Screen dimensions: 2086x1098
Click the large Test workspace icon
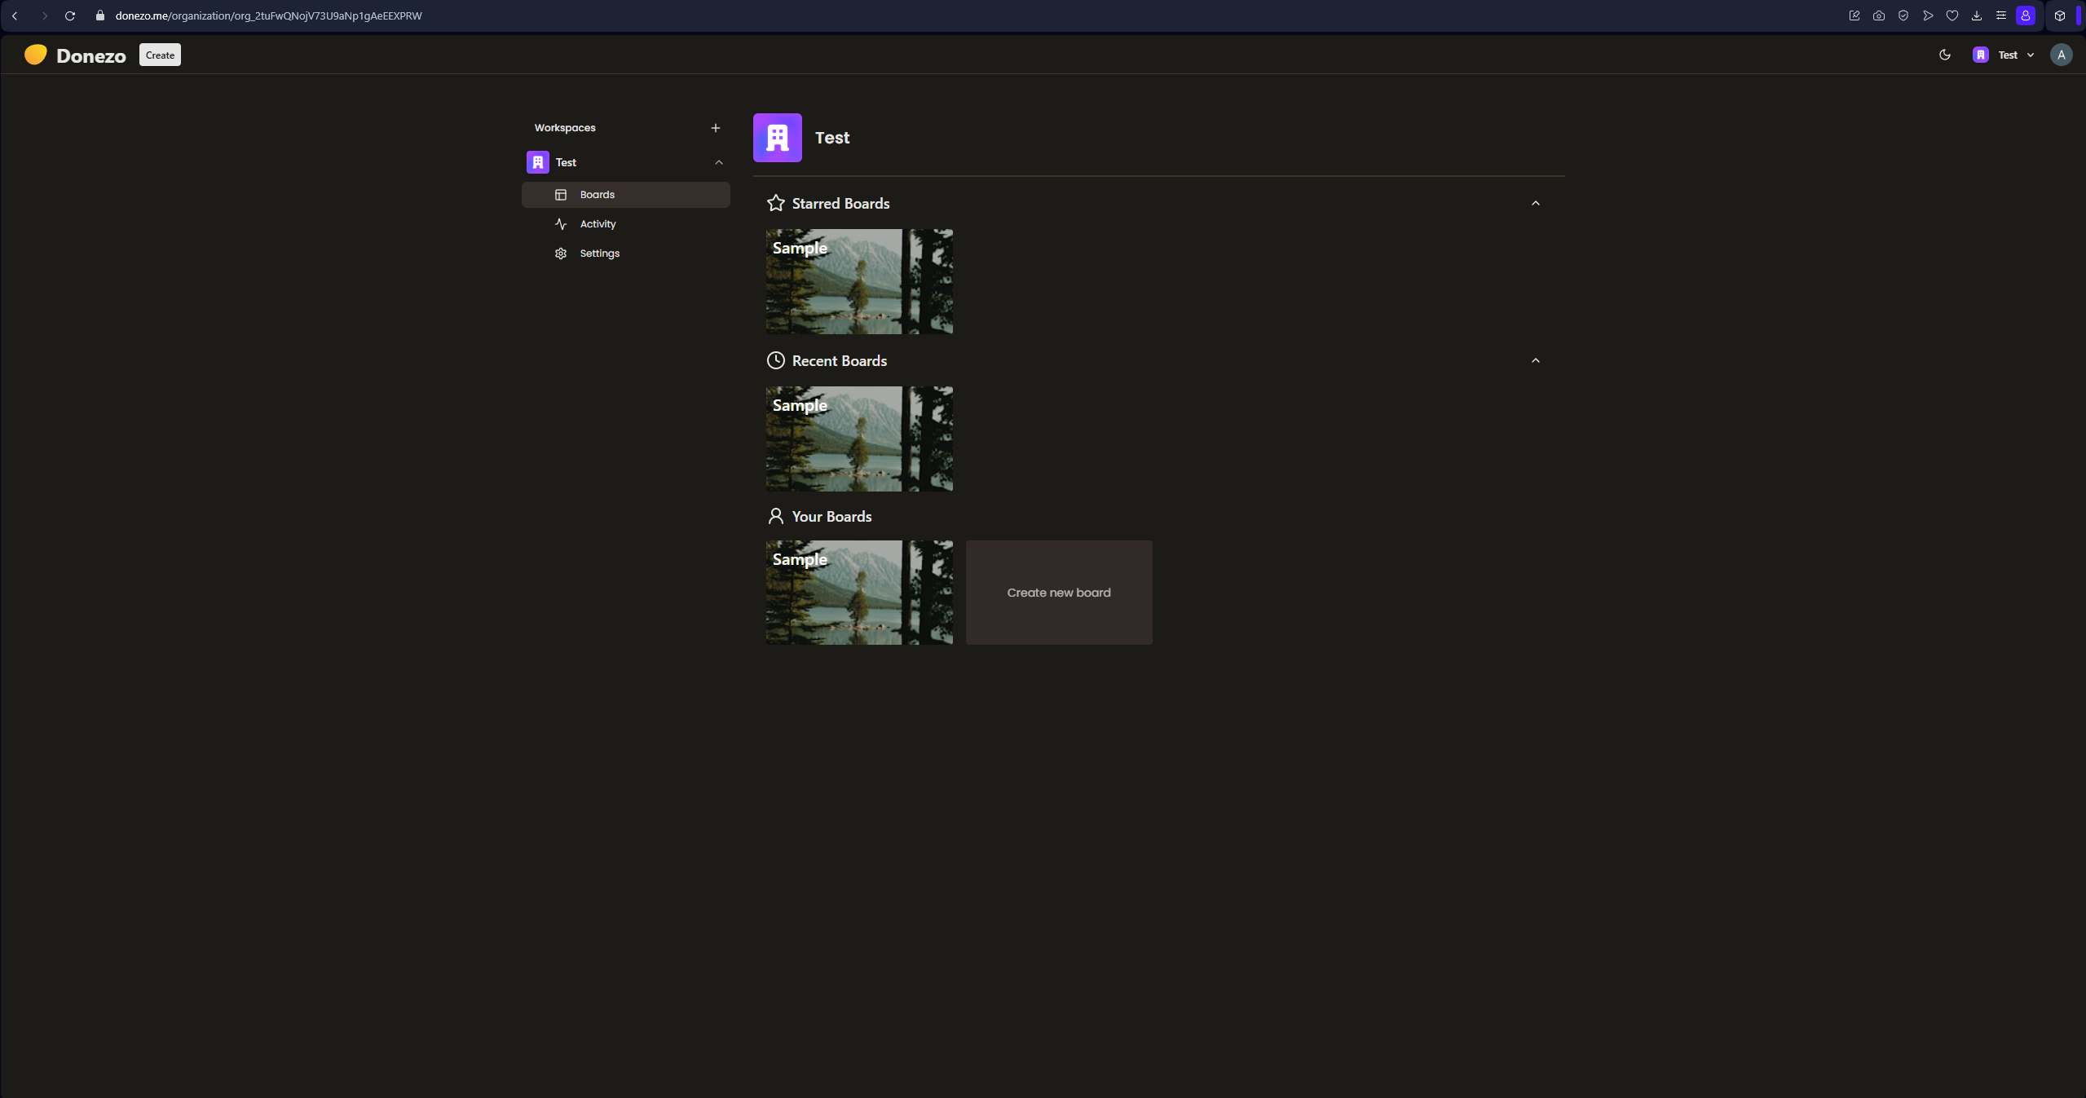(777, 138)
